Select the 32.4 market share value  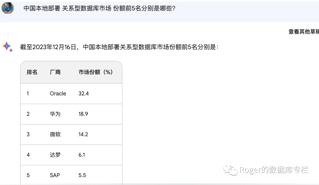pos(84,93)
